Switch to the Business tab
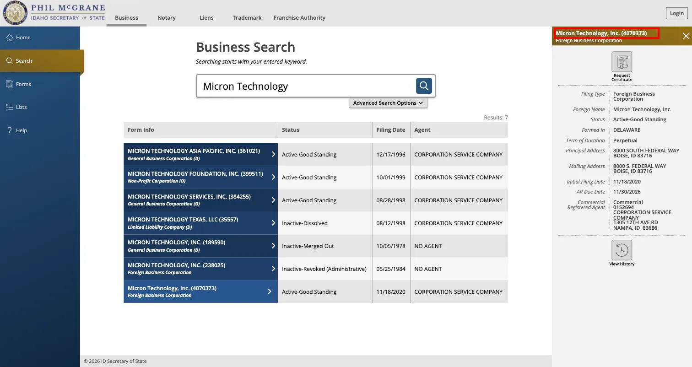This screenshot has height=367, width=692. coord(126,17)
